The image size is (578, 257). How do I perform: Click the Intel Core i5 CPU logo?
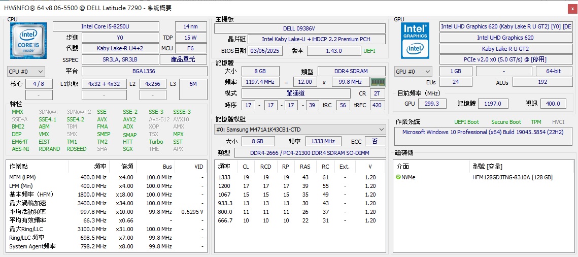tap(28, 41)
